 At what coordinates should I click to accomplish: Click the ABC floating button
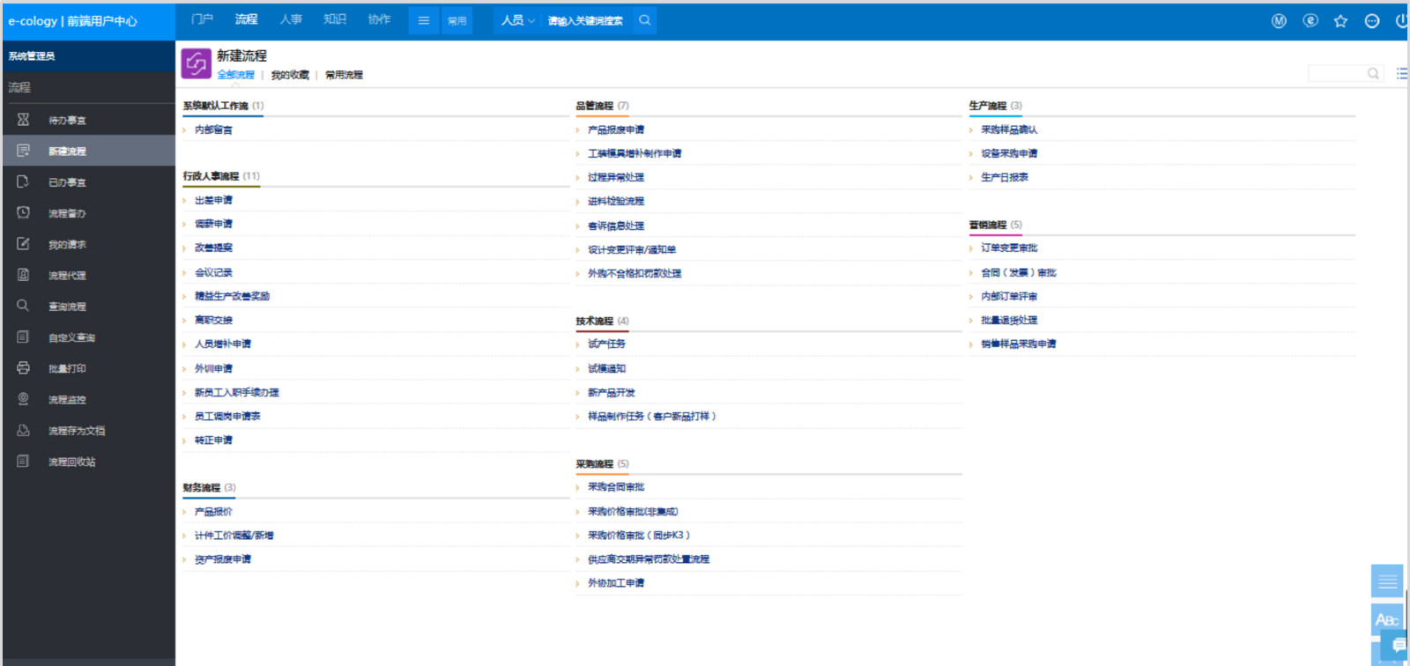[x=1387, y=620]
